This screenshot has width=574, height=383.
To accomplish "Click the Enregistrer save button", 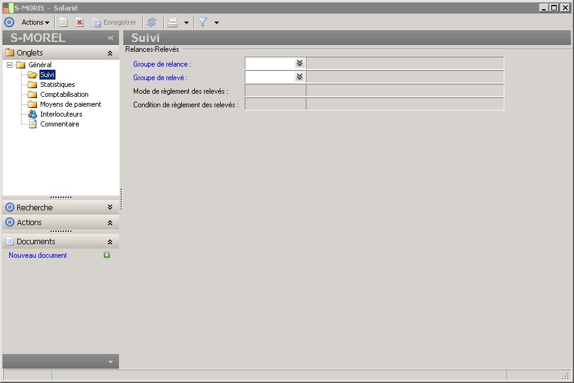I will (x=114, y=22).
